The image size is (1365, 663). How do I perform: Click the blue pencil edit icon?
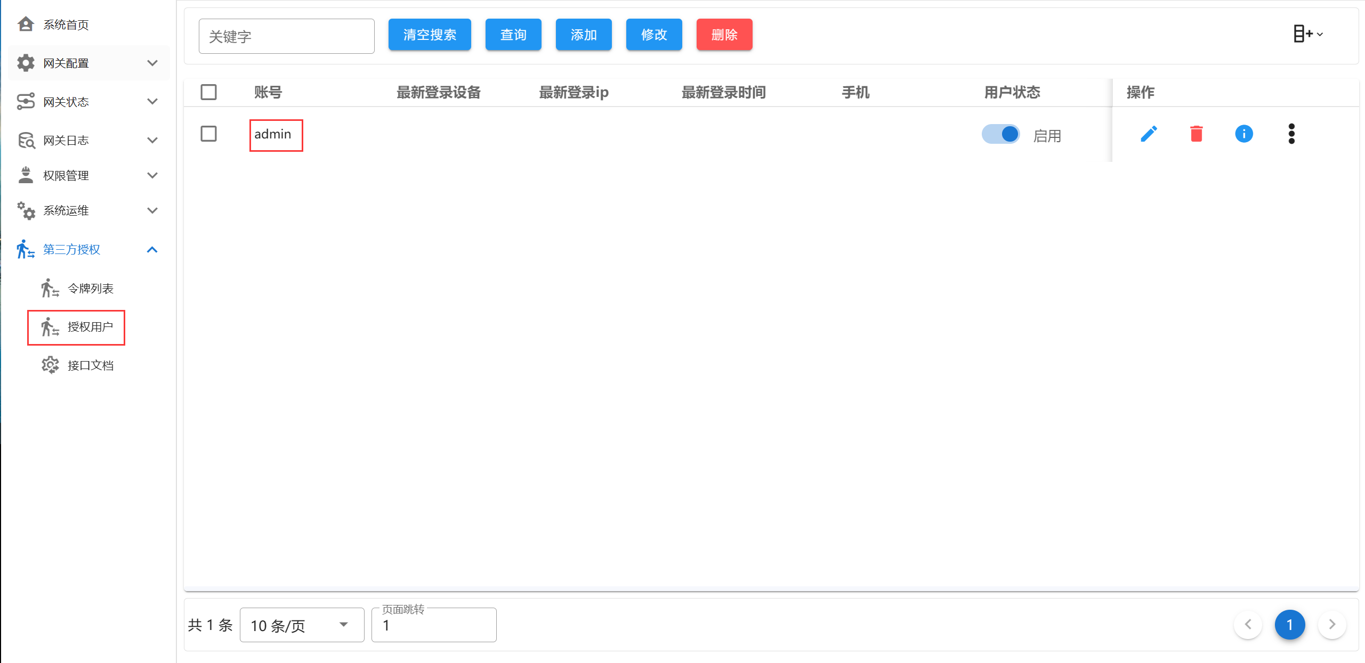point(1149,134)
